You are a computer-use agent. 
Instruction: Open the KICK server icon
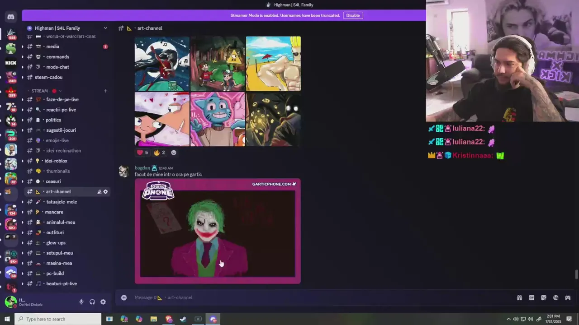[10, 63]
